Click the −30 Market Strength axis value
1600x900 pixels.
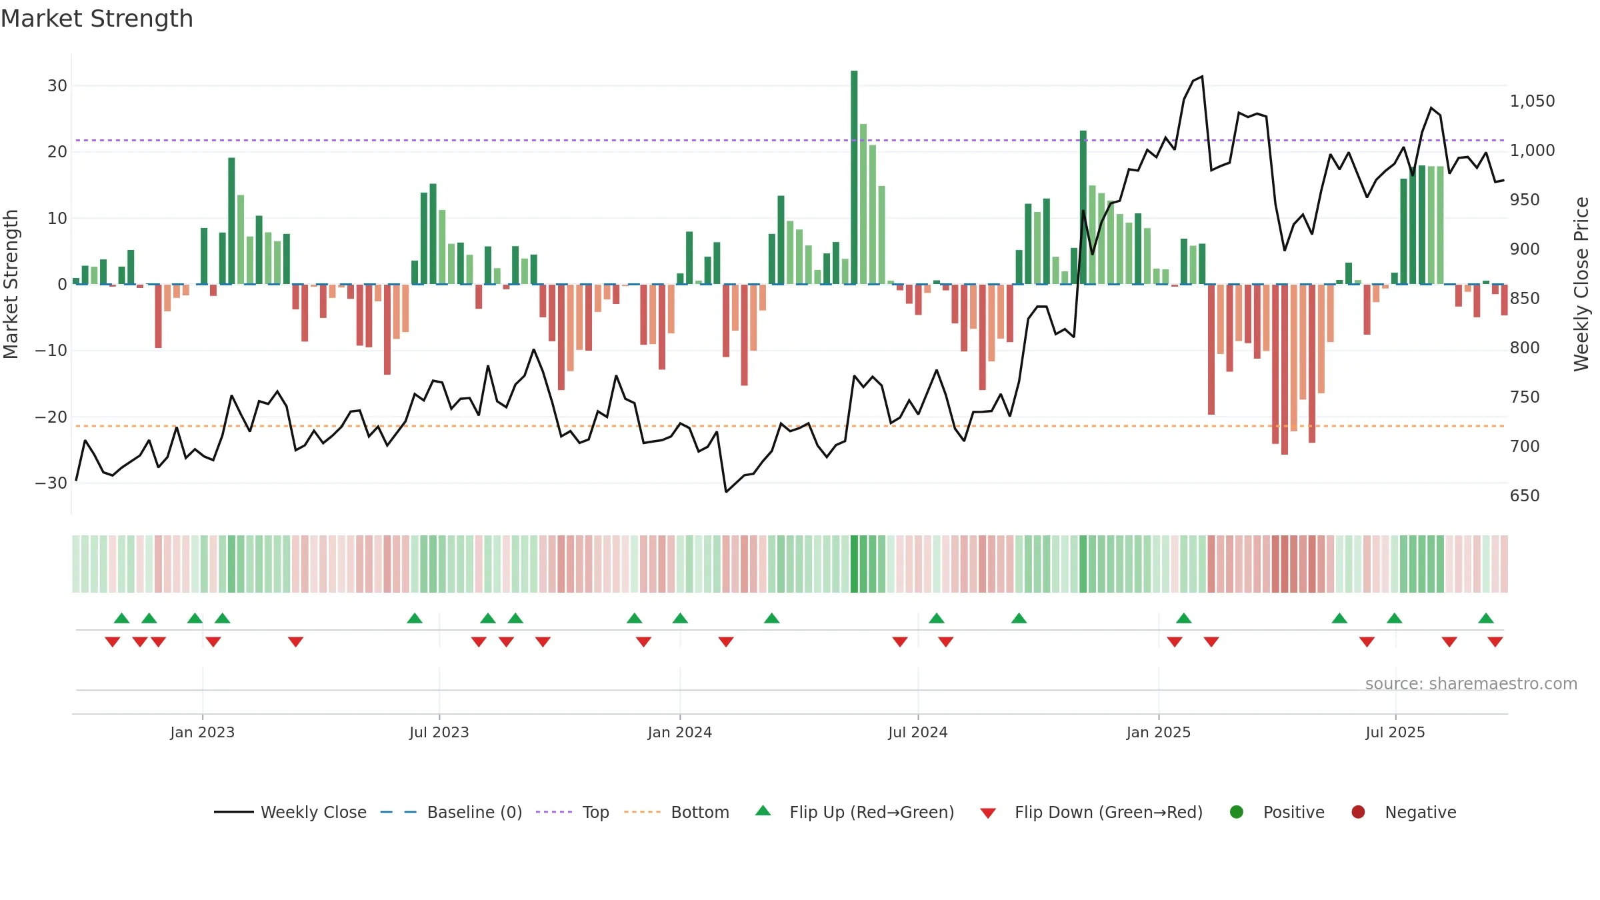click(51, 483)
